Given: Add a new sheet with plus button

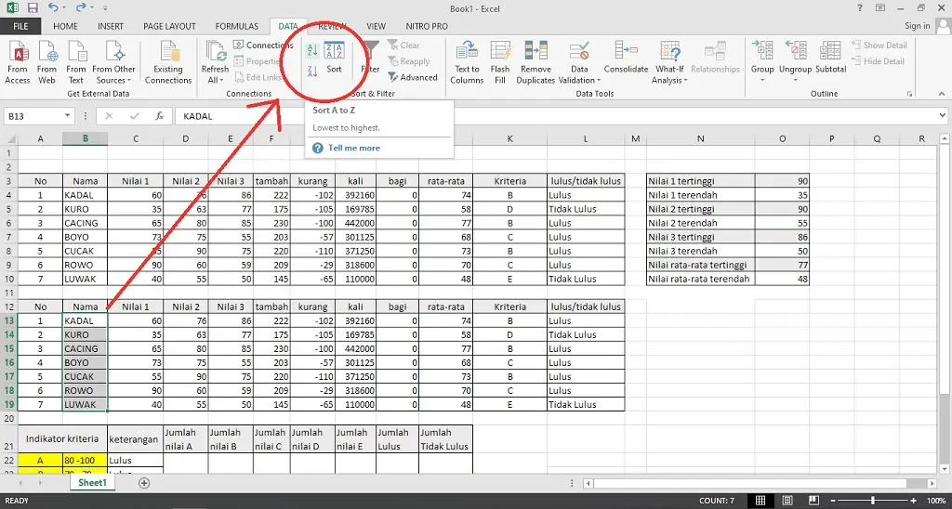Looking at the screenshot, I should click(144, 483).
